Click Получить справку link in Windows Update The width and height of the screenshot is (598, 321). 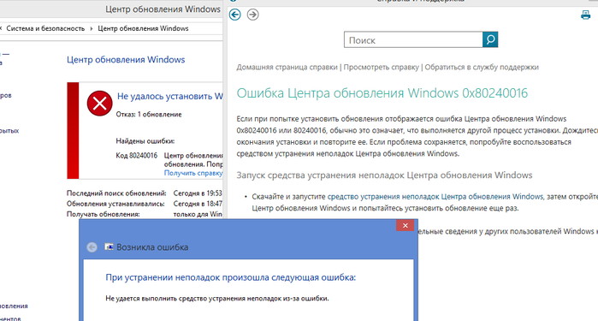[x=193, y=173]
